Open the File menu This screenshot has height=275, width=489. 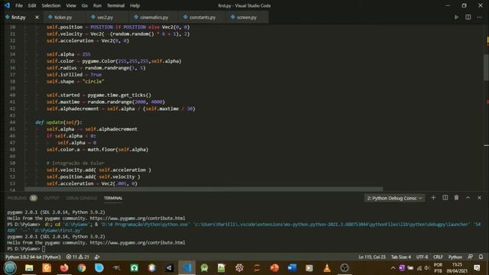coord(19,5)
